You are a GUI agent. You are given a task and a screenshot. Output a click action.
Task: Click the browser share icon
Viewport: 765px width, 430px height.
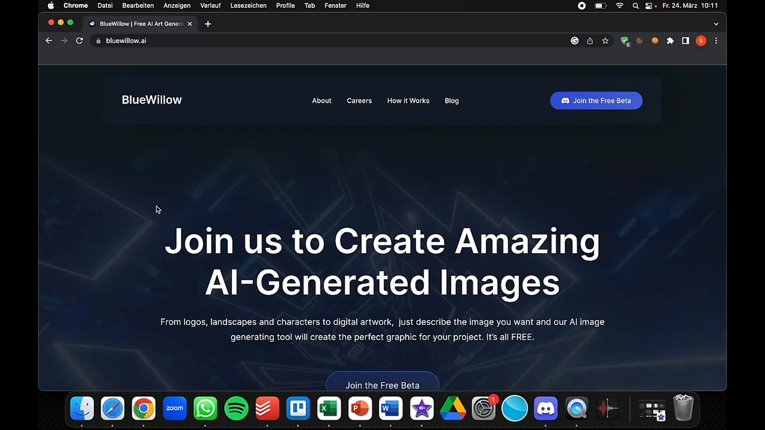590,41
